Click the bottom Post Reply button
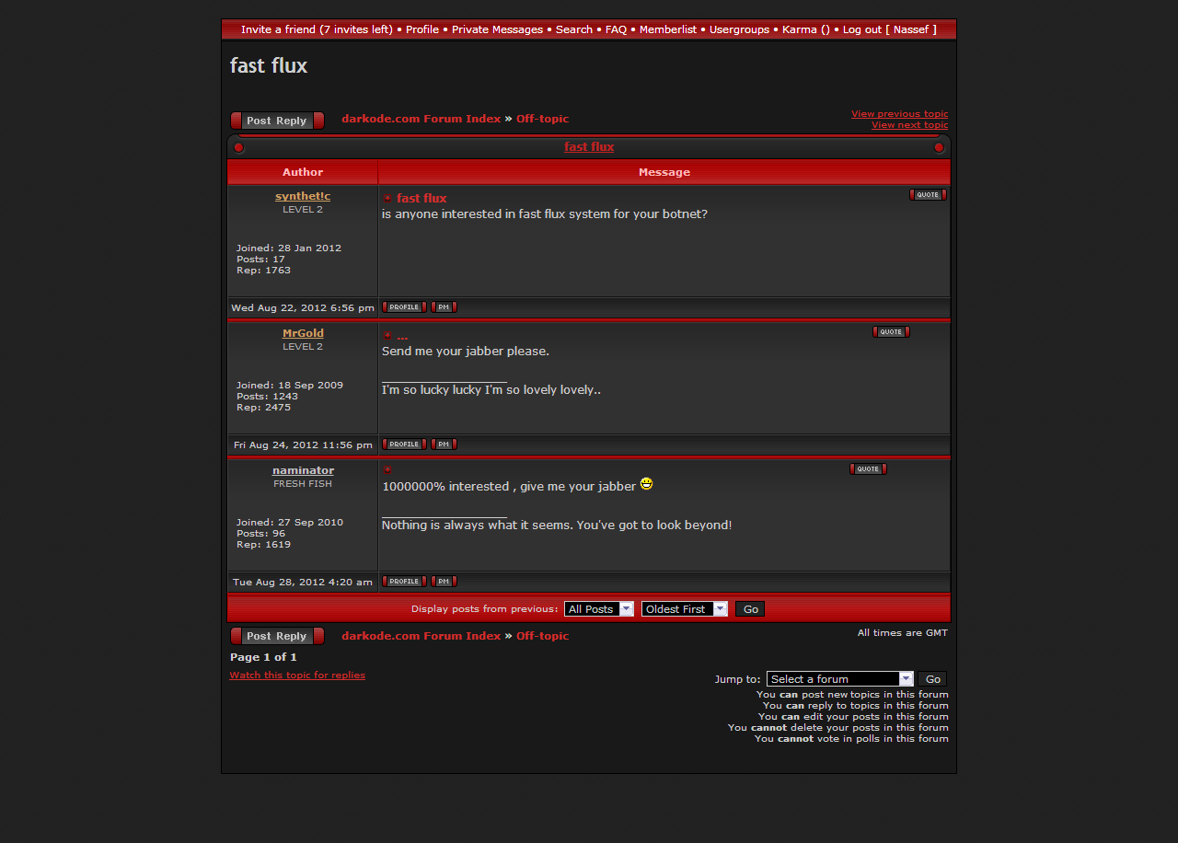The image size is (1178, 843). click(x=277, y=636)
